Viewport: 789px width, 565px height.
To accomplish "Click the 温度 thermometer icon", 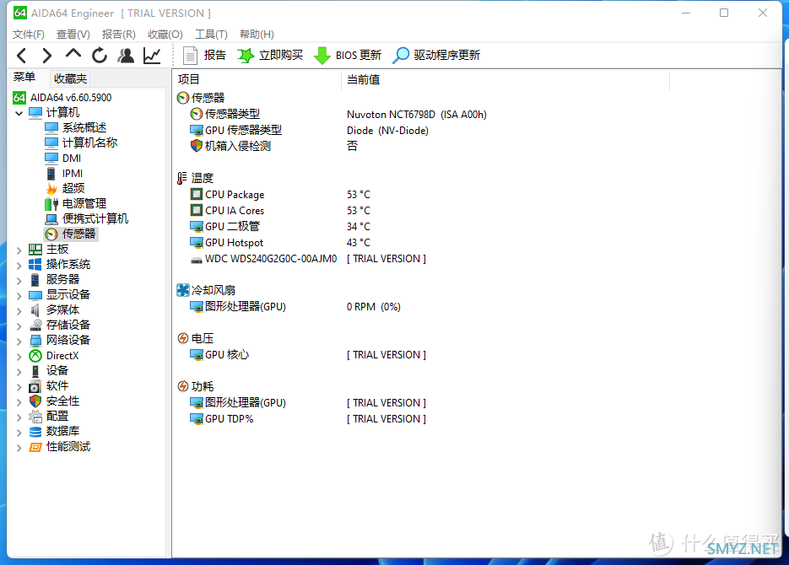I will point(181,178).
